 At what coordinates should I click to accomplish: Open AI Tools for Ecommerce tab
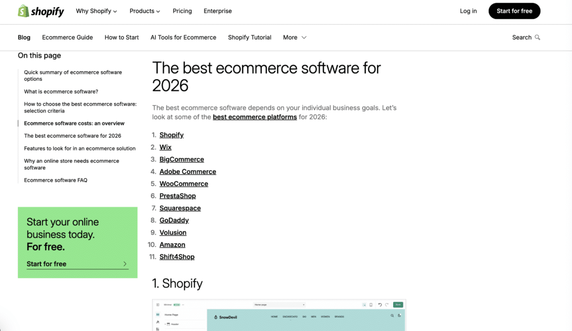[x=183, y=37]
